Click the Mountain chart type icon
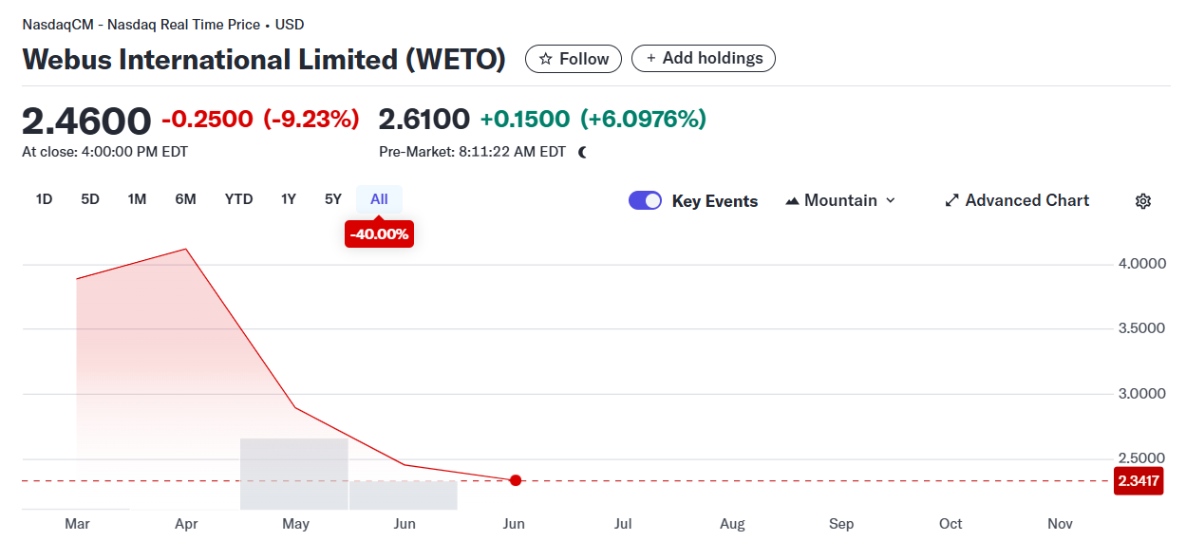 coord(792,201)
